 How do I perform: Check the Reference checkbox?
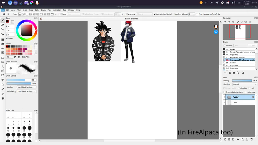(246, 92)
